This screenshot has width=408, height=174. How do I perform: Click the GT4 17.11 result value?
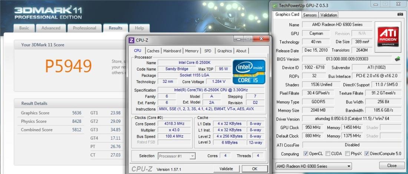(115, 138)
